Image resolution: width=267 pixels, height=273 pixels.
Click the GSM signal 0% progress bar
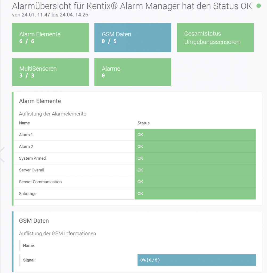click(x=196, y=260)
